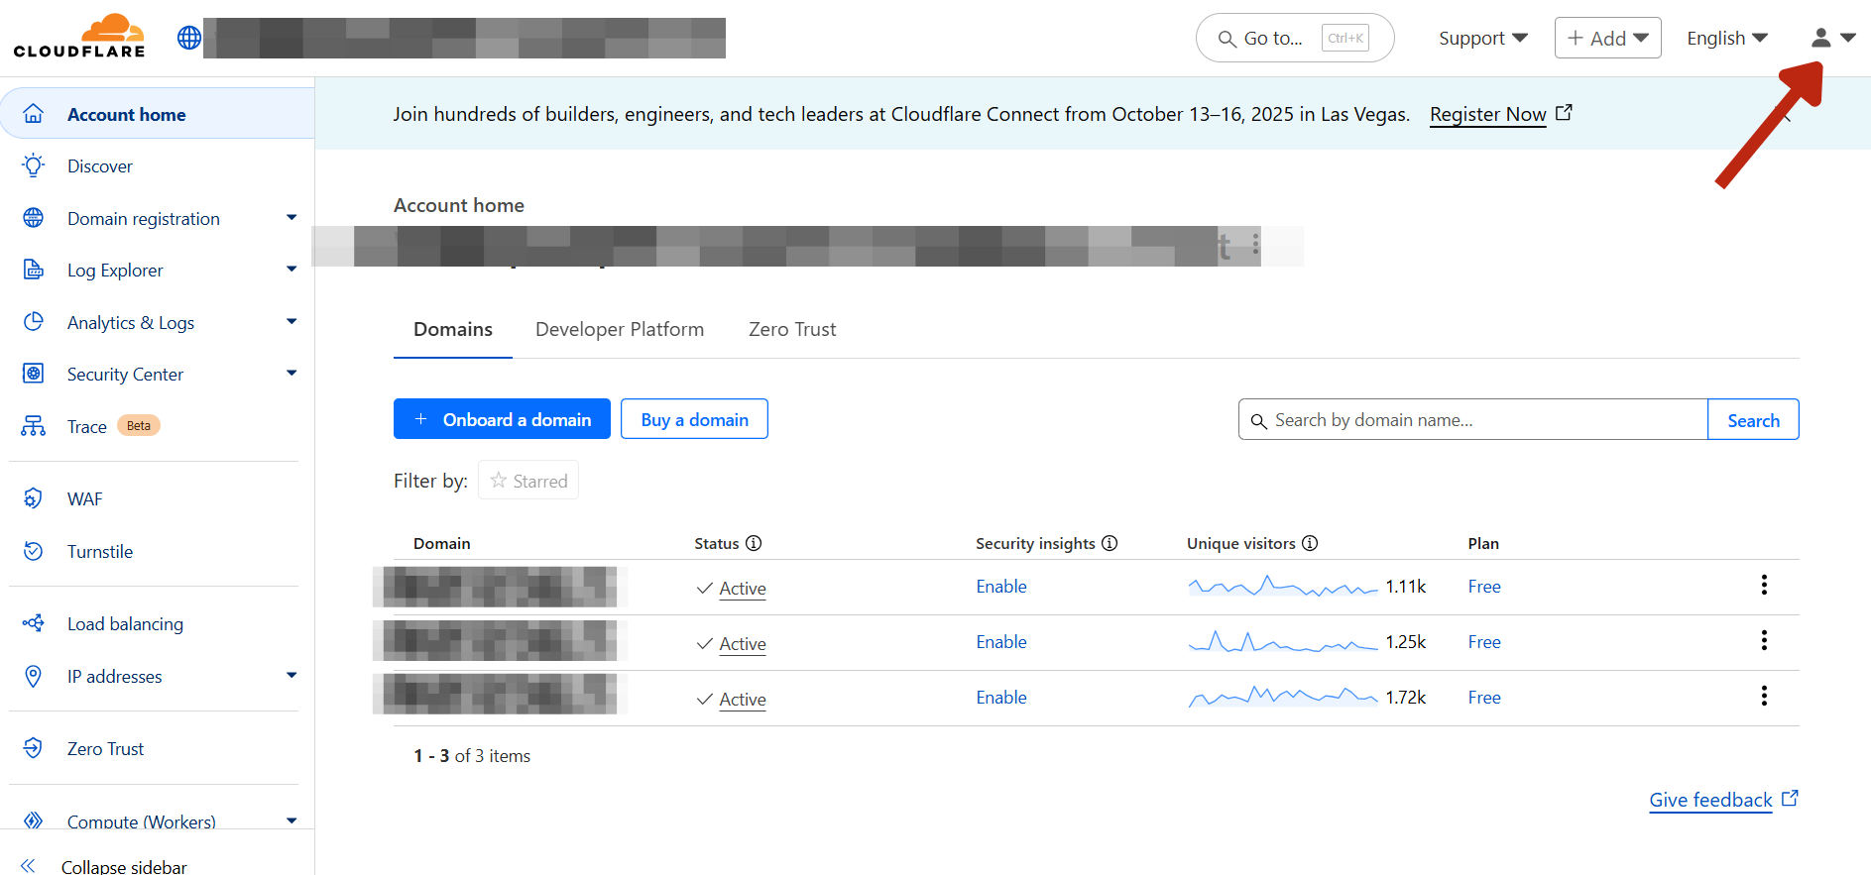Expand the Log Explorer submenu arrow
This screenshot has height=875, width=1871.
click(x=292, y=269)
